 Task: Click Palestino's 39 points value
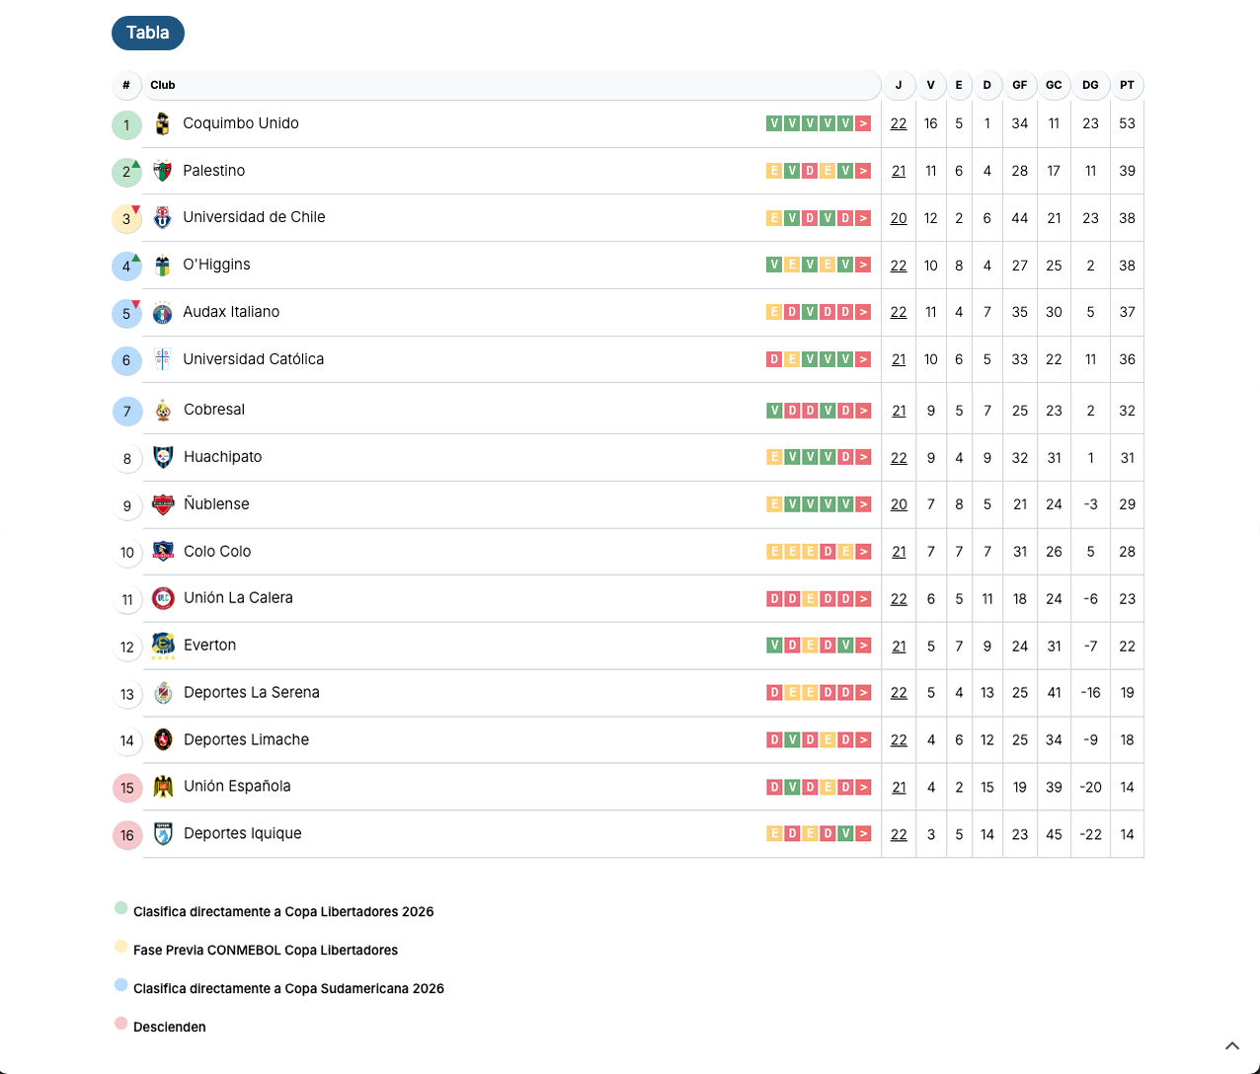click(1127, 171)
